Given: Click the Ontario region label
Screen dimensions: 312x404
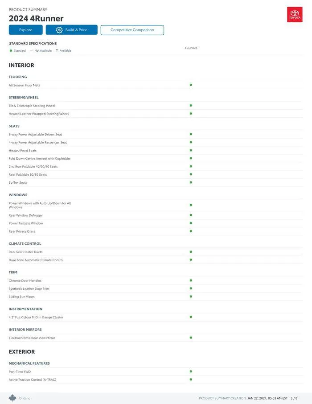Looking at the screenshot, I should click(25, 398).
